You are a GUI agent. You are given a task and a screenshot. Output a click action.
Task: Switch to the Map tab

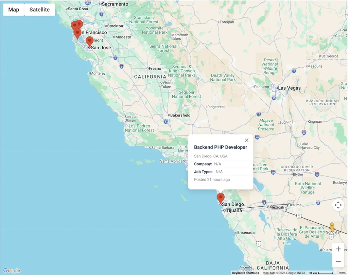coord(13,10)
